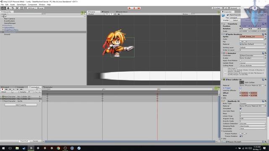This screenshot has width=269, height=151.
Task: Switch to the Game tab
Action: coord(105,12)
